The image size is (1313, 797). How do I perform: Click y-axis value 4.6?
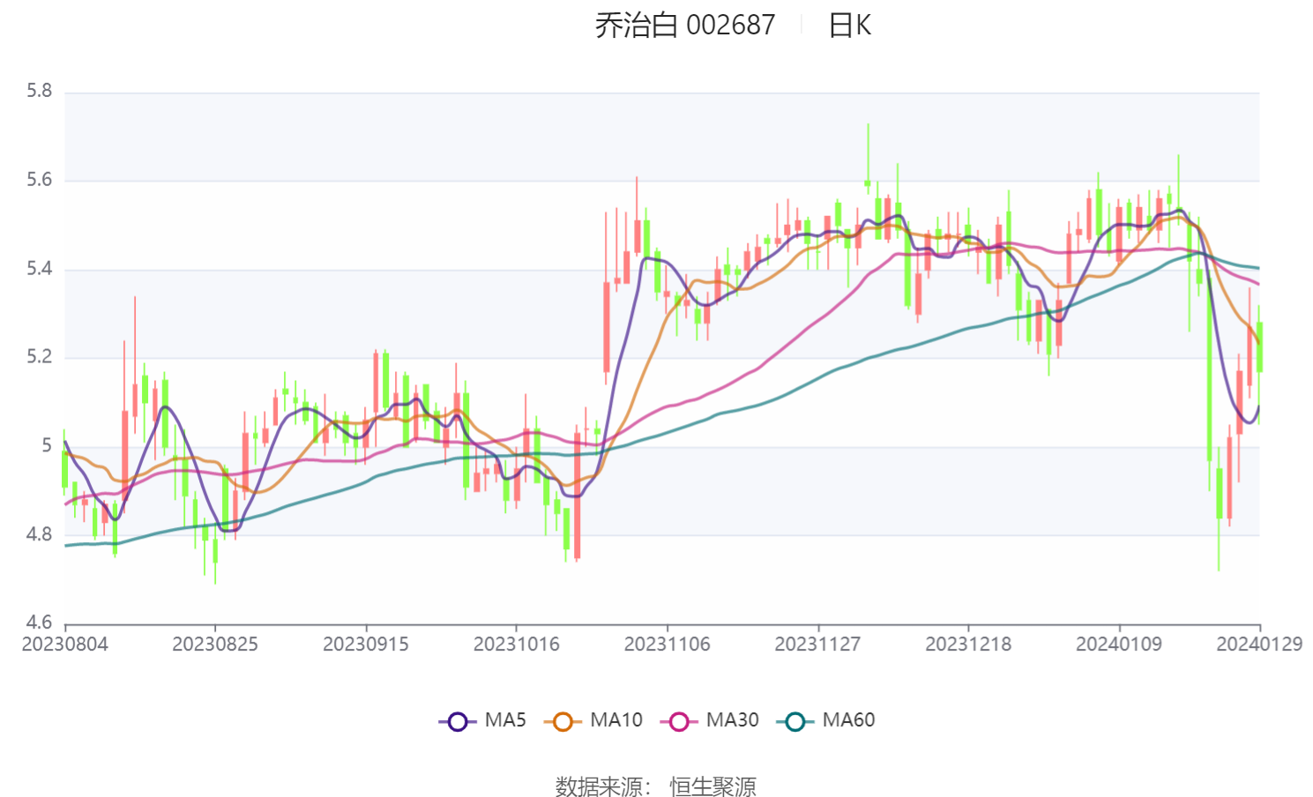coord(40,622)
